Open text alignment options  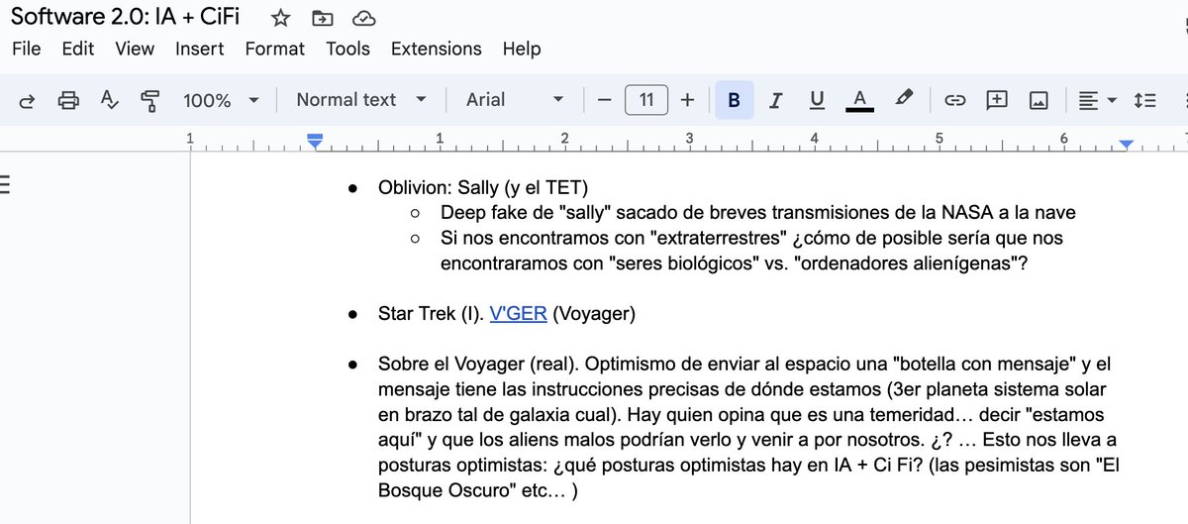tap(1097, 100)
